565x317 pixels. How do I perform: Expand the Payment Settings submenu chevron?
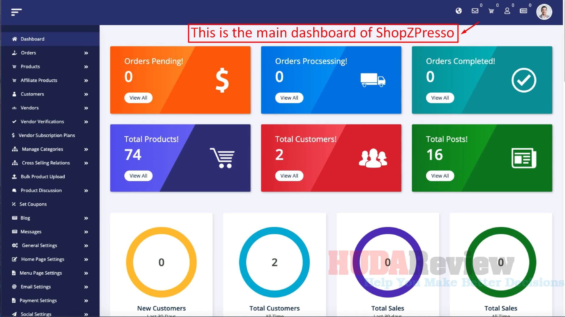[x=86, y=301]
